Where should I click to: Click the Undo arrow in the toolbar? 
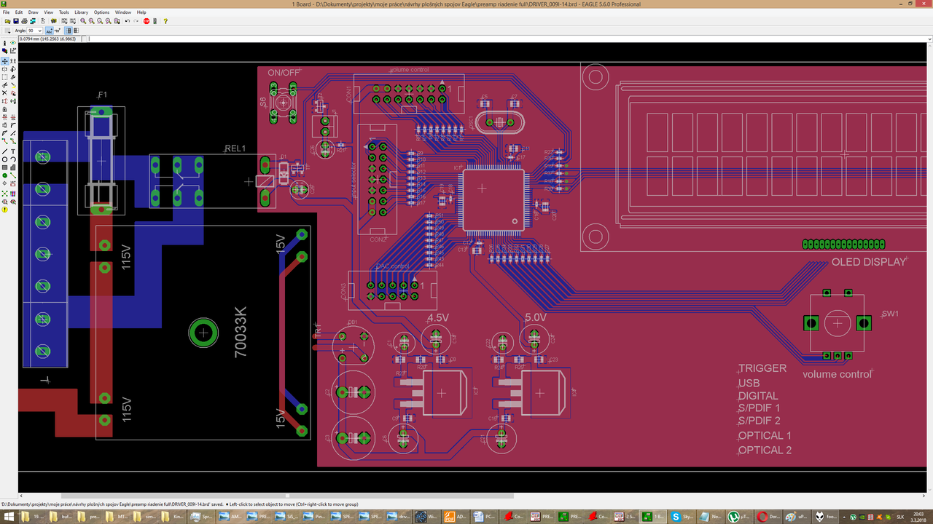[x=128, y=21]
